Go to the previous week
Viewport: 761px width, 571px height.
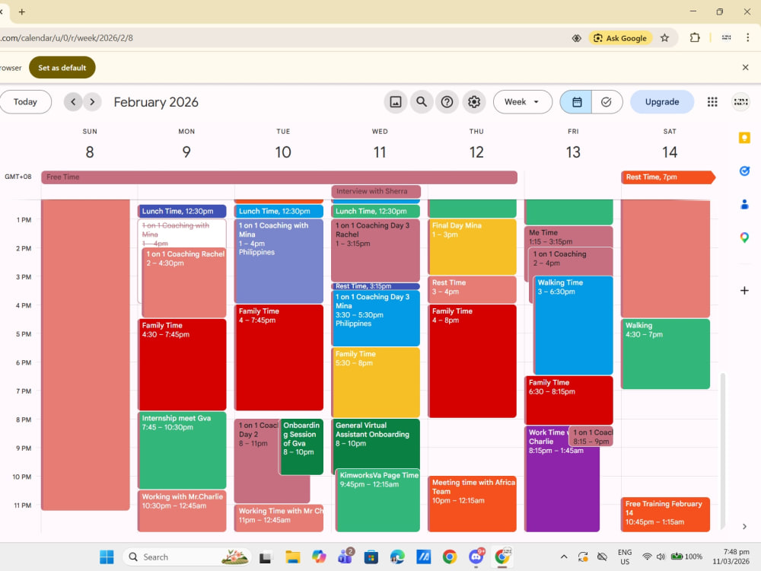[73, 102]
